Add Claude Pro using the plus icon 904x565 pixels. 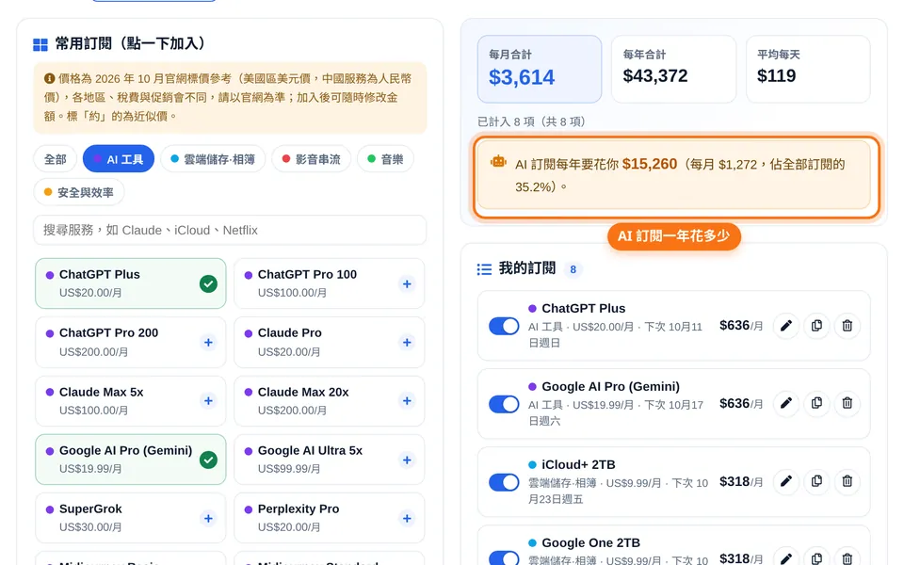(x=407, y=343)
